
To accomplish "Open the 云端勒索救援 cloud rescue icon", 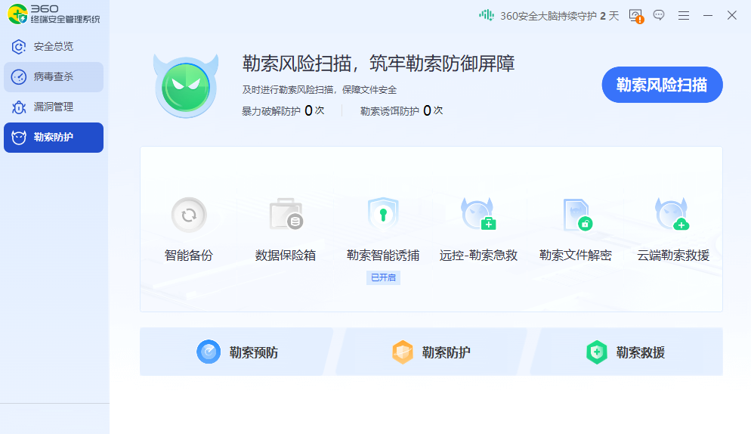I will click(x=672, y=215).
